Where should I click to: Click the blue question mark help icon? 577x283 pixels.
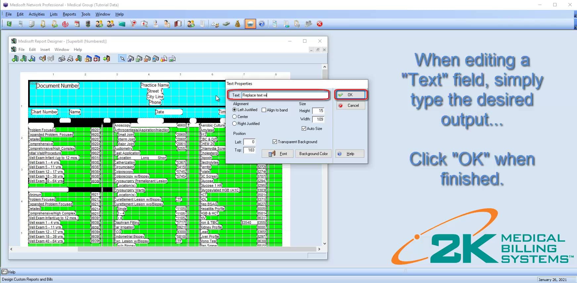(262, 24)
